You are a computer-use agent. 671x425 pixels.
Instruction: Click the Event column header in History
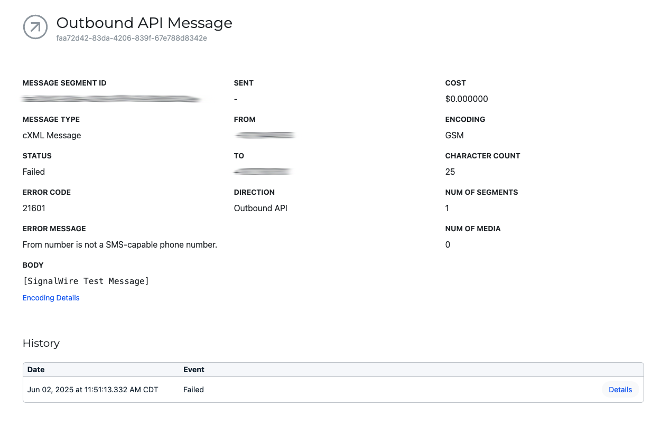pos(193,370)
